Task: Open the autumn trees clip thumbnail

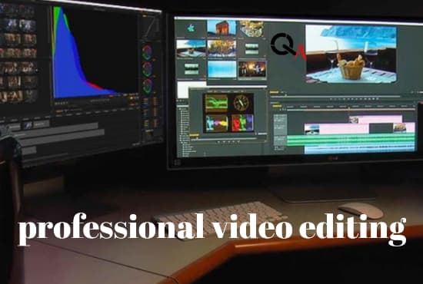Action: click(221, 48)
